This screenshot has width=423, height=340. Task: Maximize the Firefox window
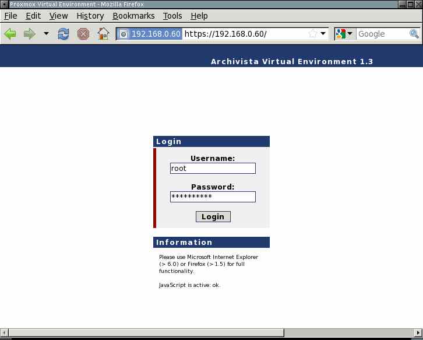click(x=411, y=4)
